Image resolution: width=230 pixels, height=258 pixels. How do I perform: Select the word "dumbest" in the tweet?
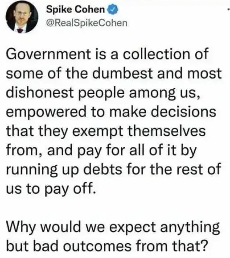point(123,73)
